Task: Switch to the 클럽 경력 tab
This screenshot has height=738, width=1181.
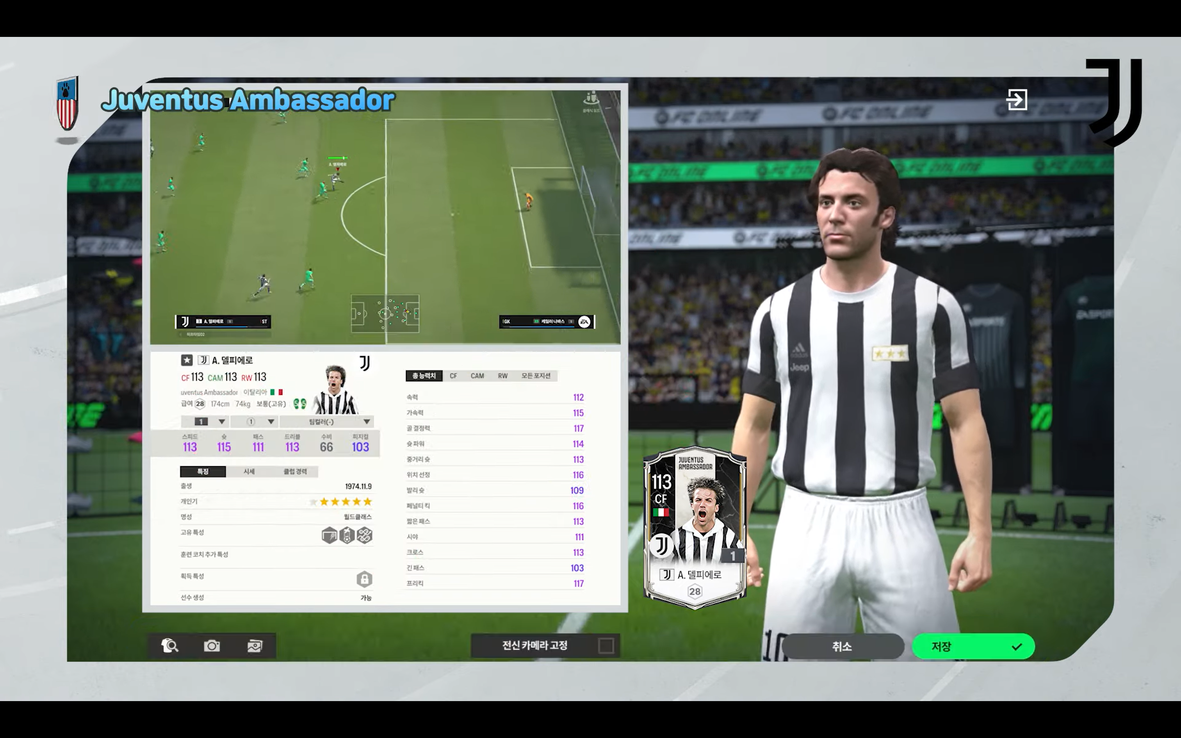Action: tap(295, 471)
